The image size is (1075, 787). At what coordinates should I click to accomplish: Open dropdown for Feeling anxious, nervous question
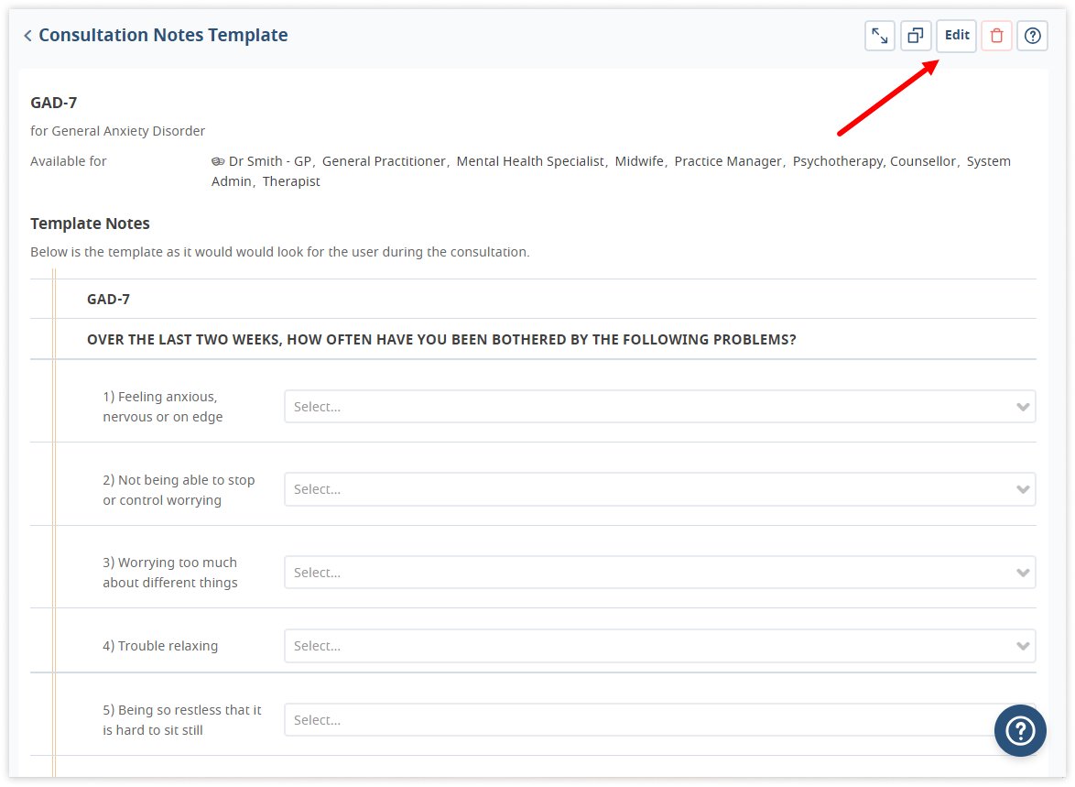click(x=659, y=407)
